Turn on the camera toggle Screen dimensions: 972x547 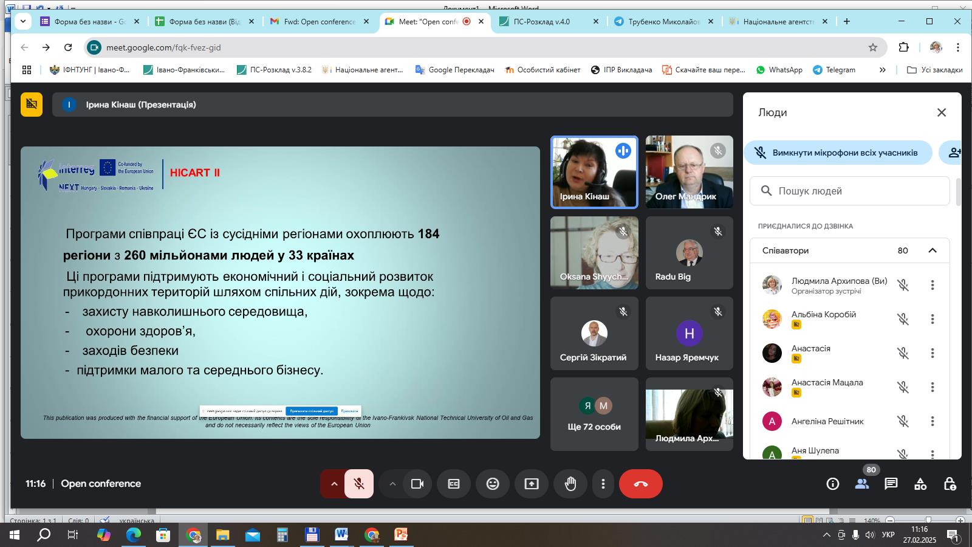[x=417, y=484]
